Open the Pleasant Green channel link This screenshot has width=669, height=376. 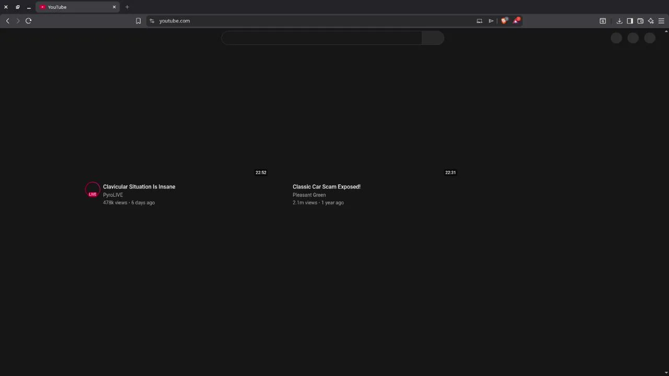309,195
